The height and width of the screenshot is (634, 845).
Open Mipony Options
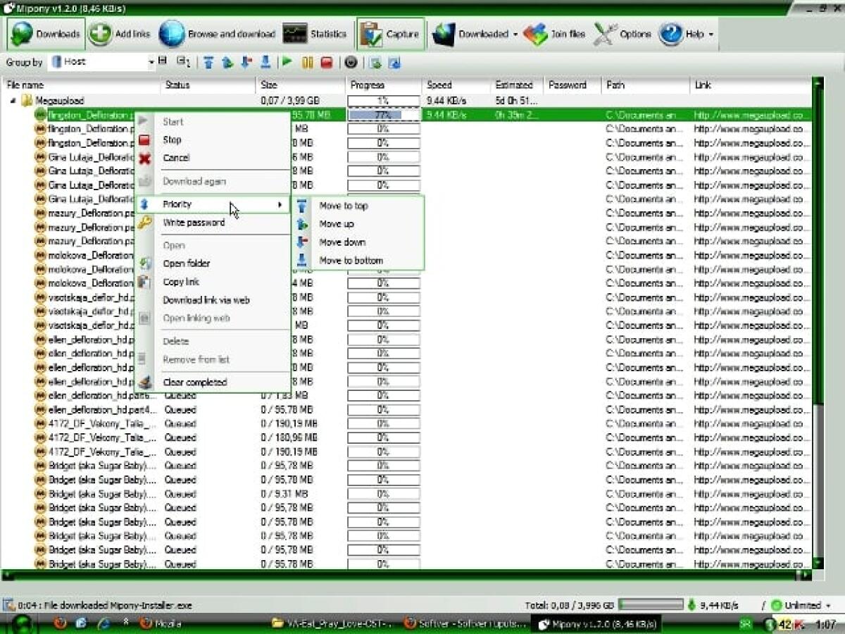[625, 33]
